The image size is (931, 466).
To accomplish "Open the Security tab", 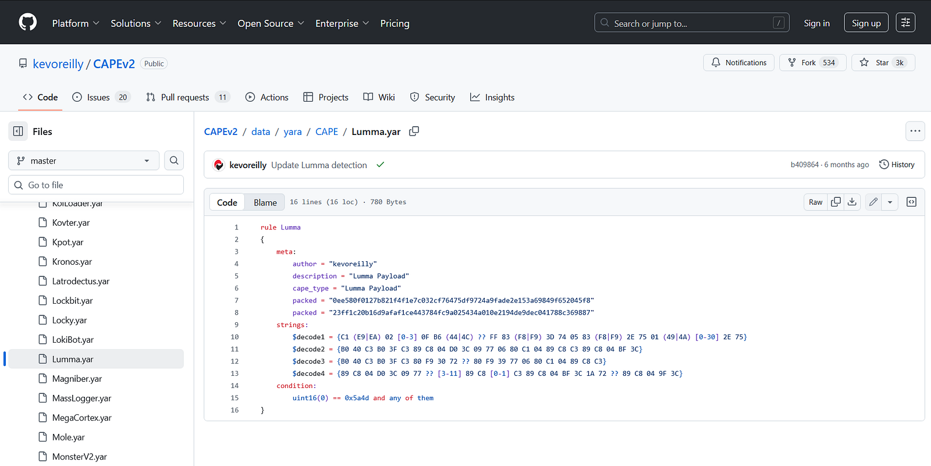I will [432, 97].
